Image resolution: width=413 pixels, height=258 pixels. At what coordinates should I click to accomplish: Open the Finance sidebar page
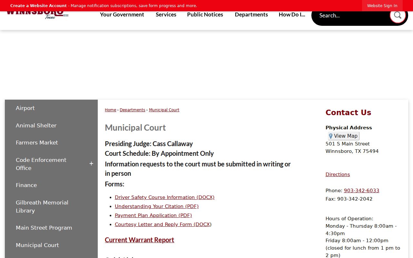(x=26, y=185)
